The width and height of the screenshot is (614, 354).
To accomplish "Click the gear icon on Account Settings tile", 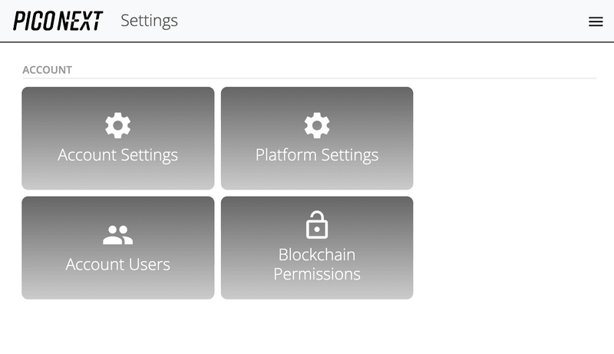I will [117, 125].
